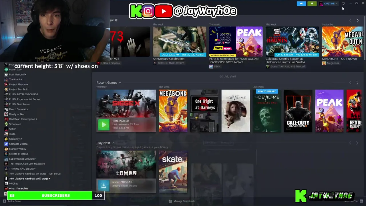This screenshot has height=206, width=366.
Task: Advance the What's New shelf right arrow
Action: coord(357,20)
